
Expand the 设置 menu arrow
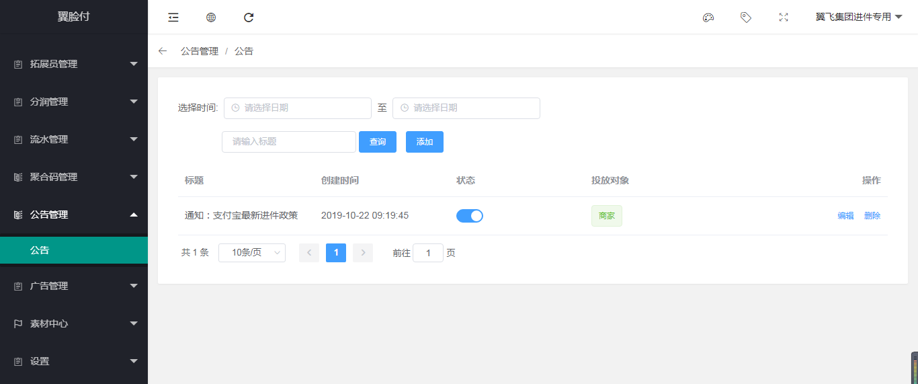[134, 361]
